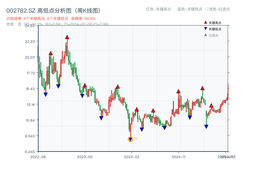This screenshot has height=189, width=253.
Task: Click the first blue key-low marker after T1
Action: [142, 129]
